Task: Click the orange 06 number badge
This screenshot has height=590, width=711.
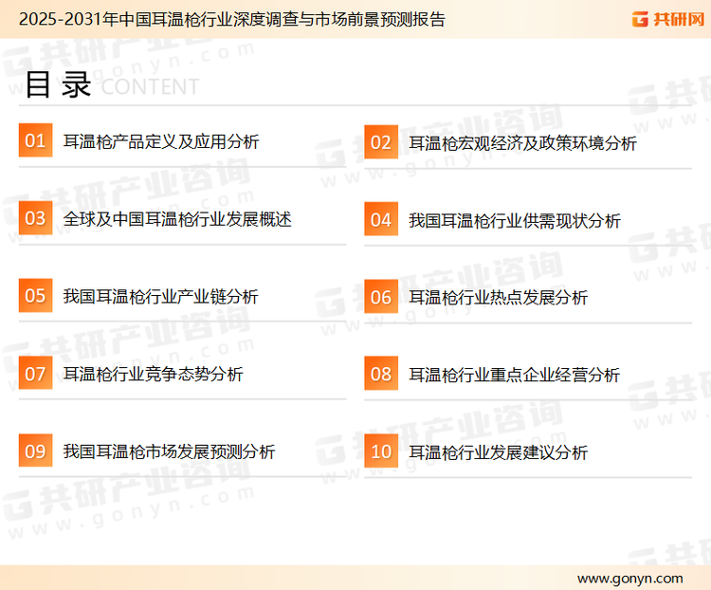Action: (381, 297)
